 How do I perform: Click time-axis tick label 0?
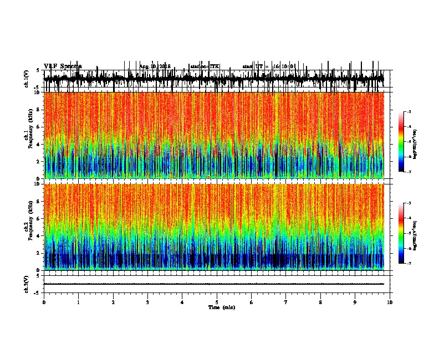click(44, 302)
